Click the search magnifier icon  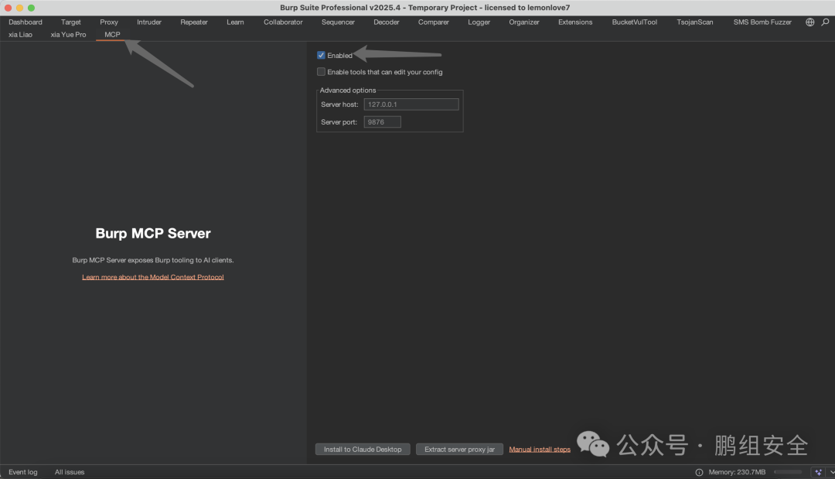click(825, 22)
